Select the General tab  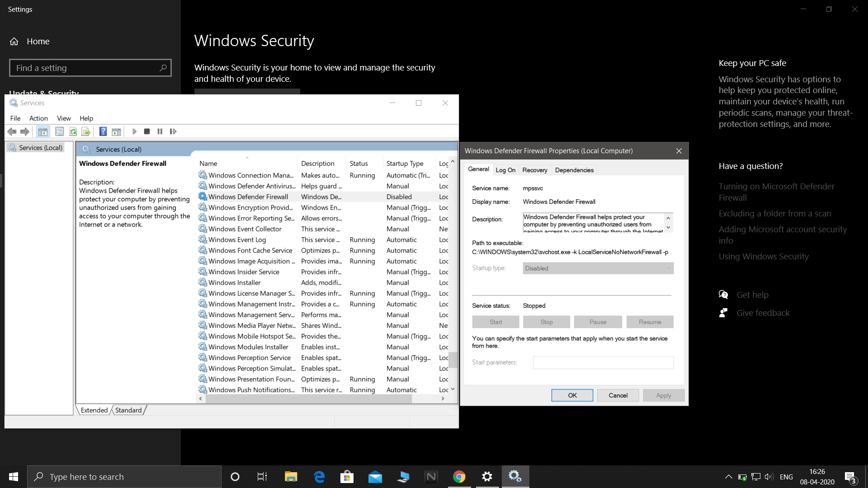pyautogui.click(x=478, y=169)
